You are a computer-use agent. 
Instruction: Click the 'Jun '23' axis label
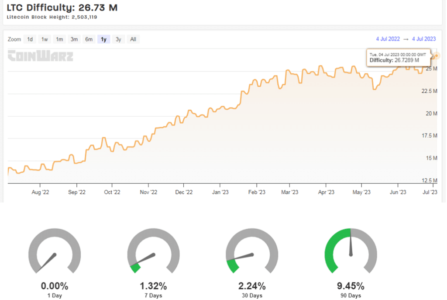click(398, 192)
